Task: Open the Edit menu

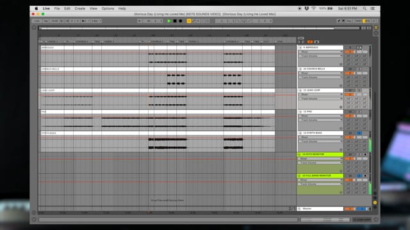Action: pyautogui.click(x=67, y=8)
